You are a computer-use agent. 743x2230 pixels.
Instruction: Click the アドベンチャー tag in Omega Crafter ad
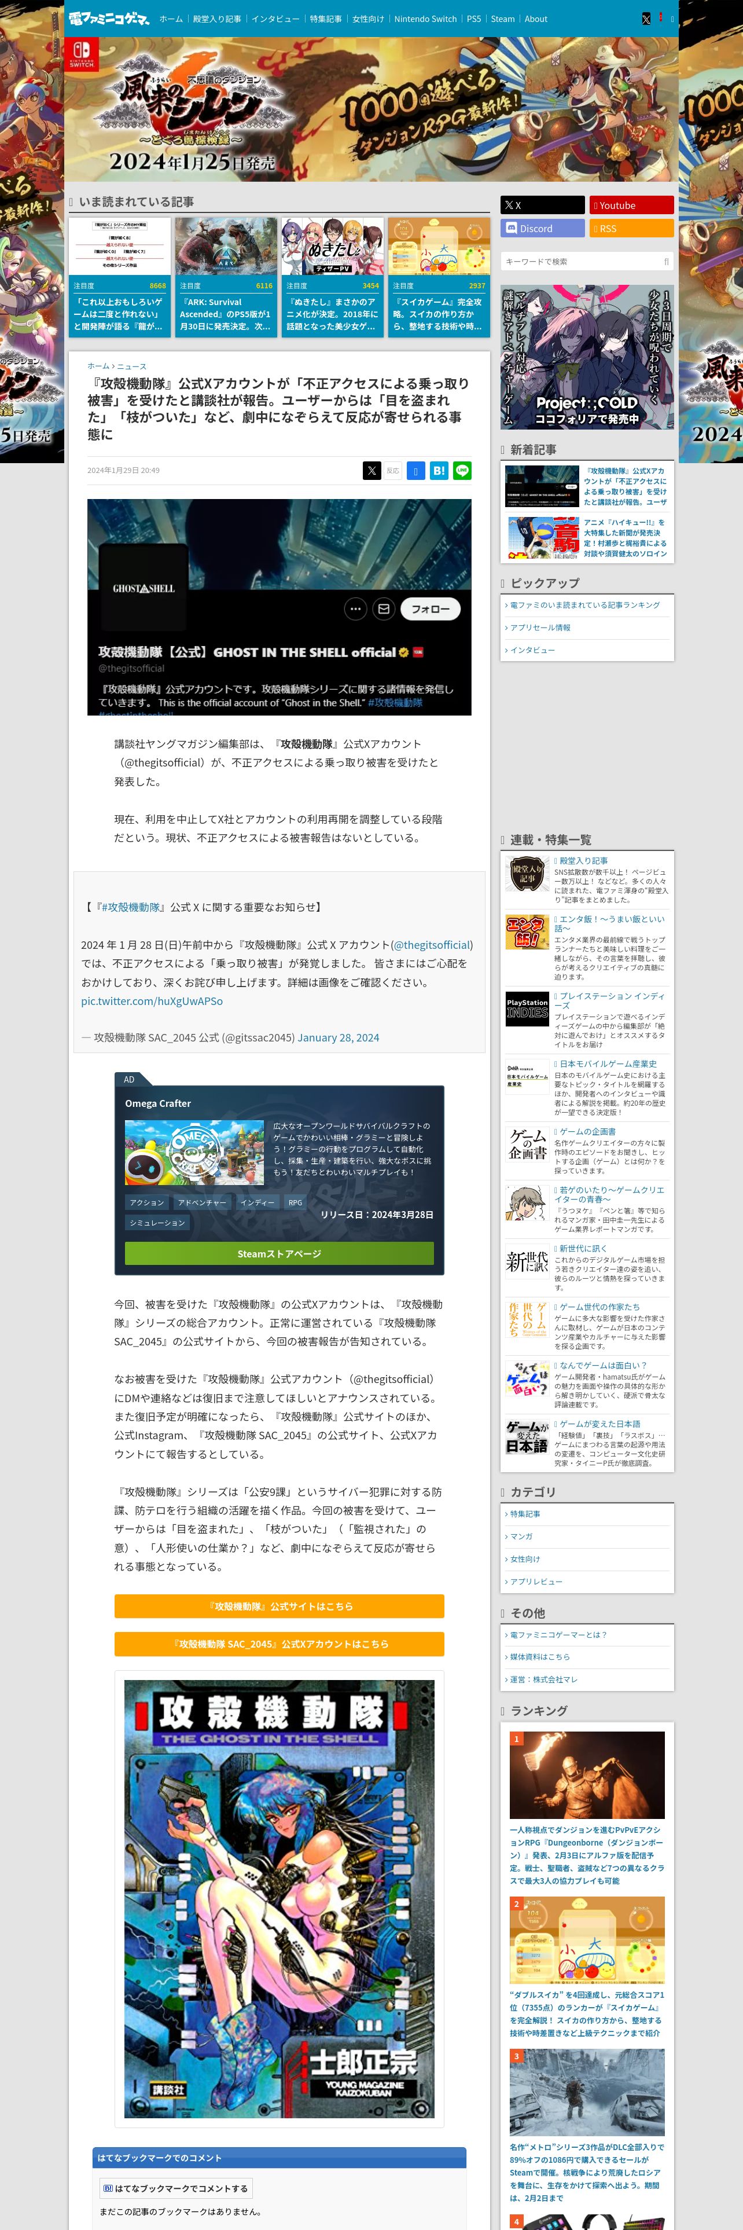[203, 1202]
